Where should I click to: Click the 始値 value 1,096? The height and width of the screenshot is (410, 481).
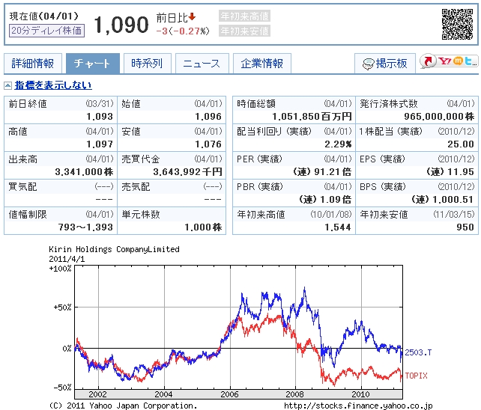pos(208,117)
